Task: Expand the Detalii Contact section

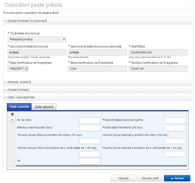Action: [18, 90]
